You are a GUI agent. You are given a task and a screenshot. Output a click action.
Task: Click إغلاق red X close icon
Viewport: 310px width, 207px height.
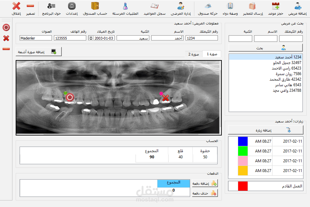[16, 6]
